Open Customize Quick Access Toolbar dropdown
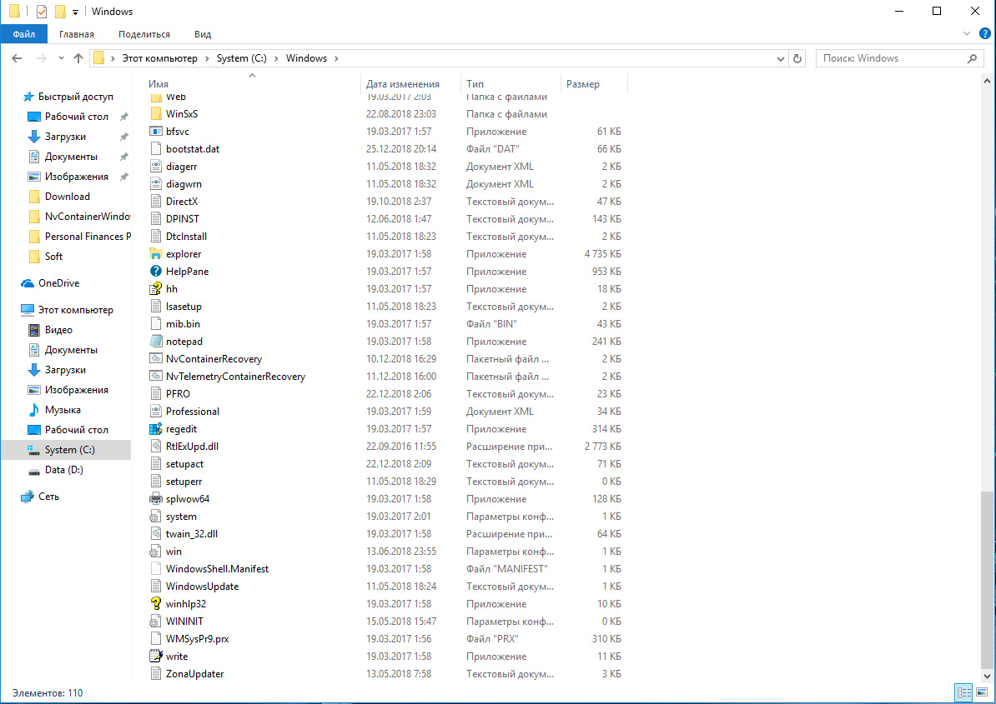The height and width of the screenshot is (704, 996). (76, 12)
